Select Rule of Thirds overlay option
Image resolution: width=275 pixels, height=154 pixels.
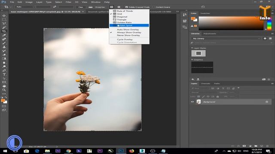tap(125, 11)
